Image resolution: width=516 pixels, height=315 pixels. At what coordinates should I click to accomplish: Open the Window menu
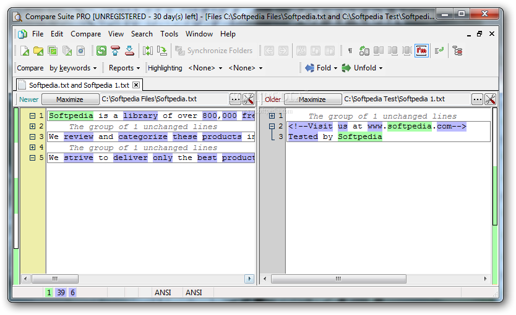point(199,34)
